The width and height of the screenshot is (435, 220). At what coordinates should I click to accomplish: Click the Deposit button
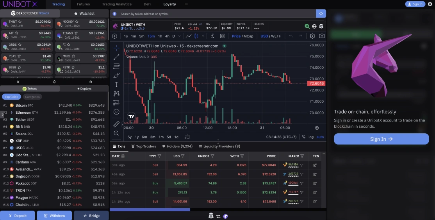(x=18, y=216)
